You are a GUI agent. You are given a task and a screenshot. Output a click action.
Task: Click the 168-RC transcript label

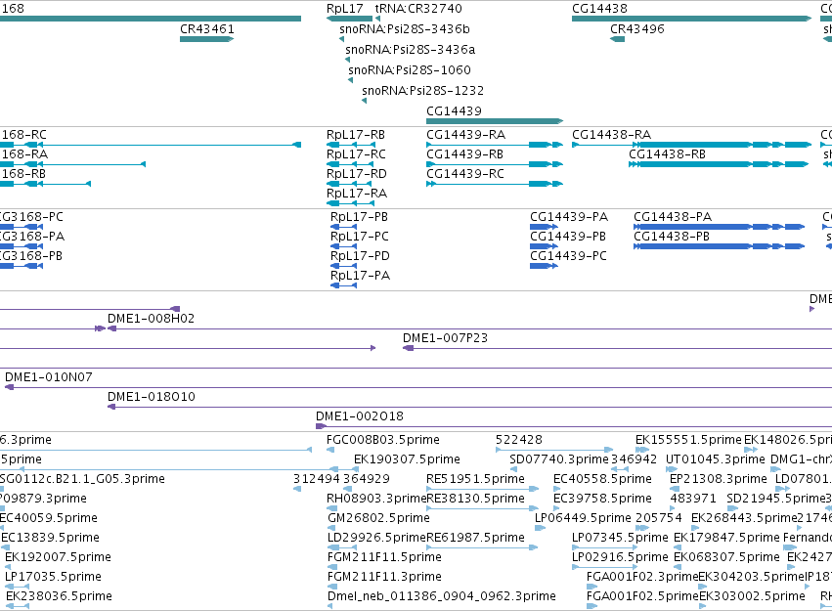(23, 135)
